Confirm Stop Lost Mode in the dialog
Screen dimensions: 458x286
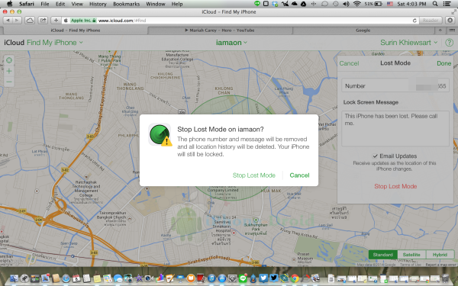(254, 175)
